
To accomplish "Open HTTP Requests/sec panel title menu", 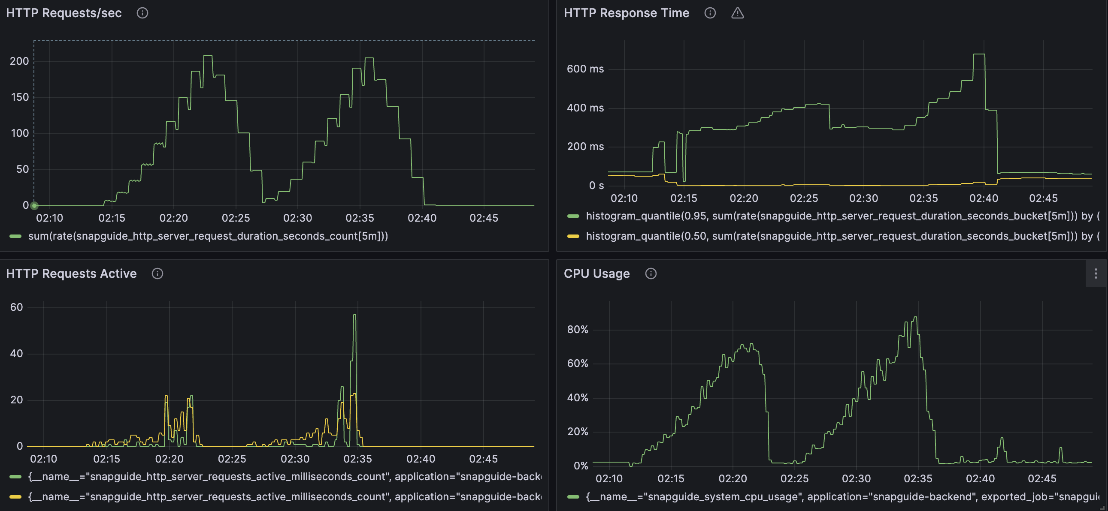I will pyautogui.click(x=64, y=13).
